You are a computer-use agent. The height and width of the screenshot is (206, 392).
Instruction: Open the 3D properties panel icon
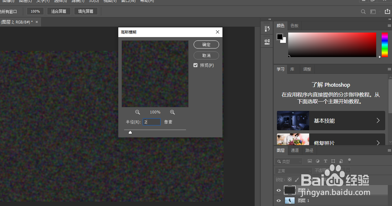tap(267, 41)
